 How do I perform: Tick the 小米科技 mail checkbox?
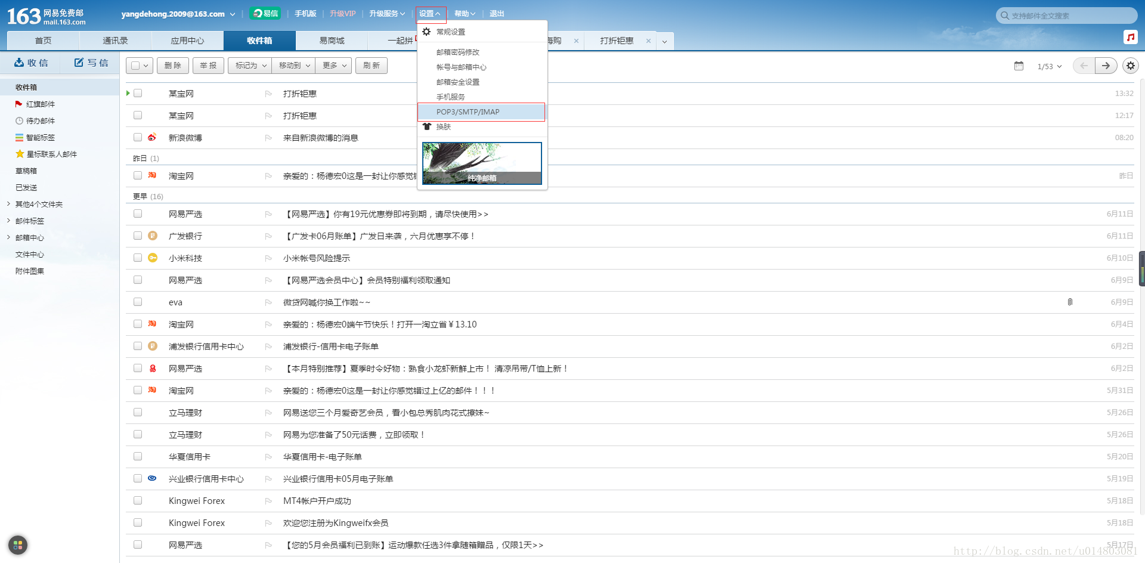coord(138,258)
